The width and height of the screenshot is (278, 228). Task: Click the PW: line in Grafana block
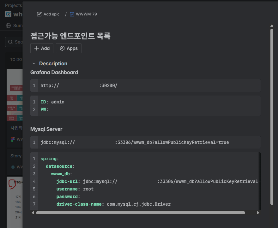44,109
